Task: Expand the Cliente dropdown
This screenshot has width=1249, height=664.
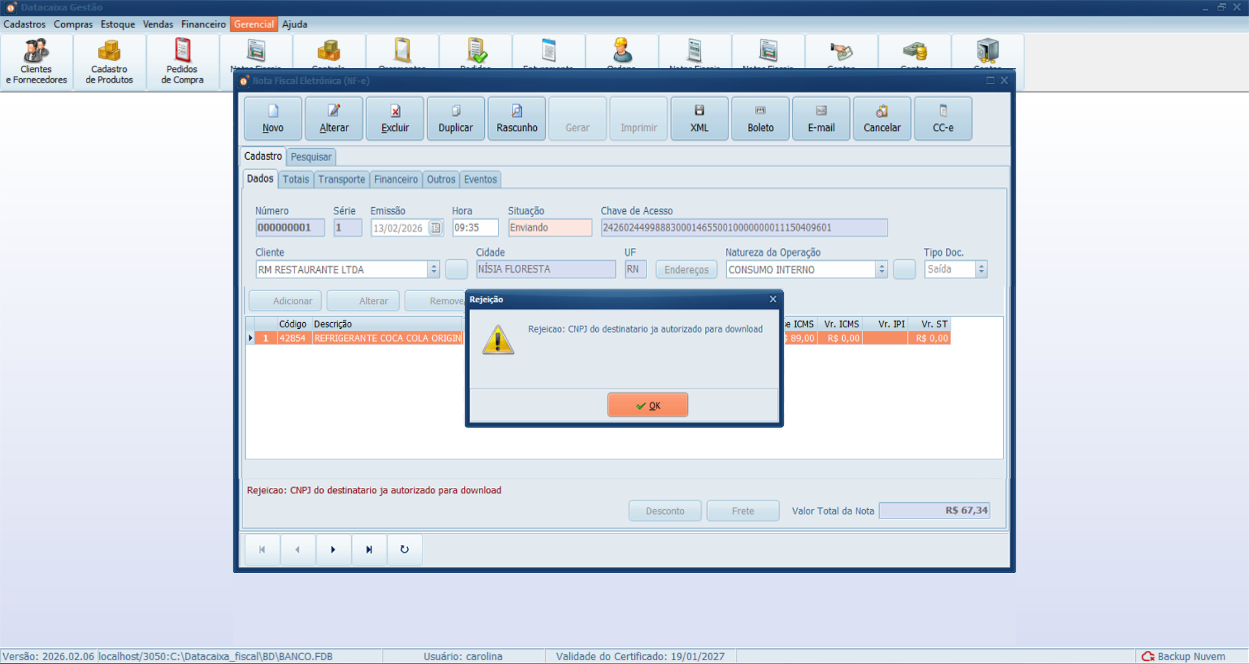Action: pyautogui.click(x=433, y=269)
